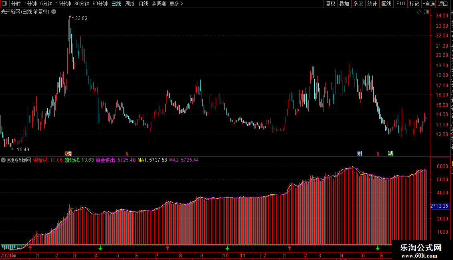The width and height of the screenshot is (453, 260).
Task: Click the MA1 5737.56 value
Action: [152, 160]
